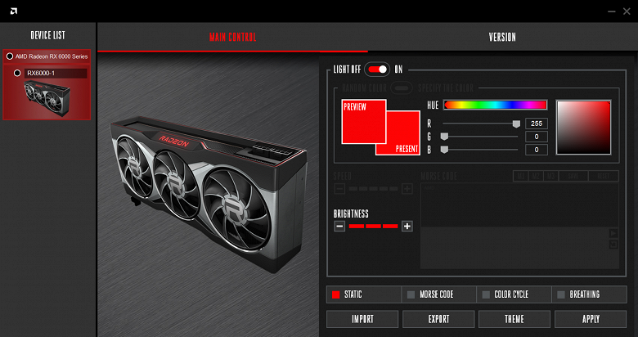Viewport: 638px width, 337px height.
Task: Decrease speed with the dimmed minus button
Action: (339, 188)
